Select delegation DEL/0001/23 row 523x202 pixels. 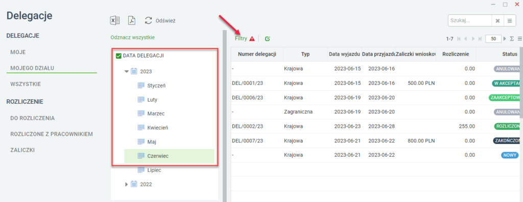click(375, 83)
